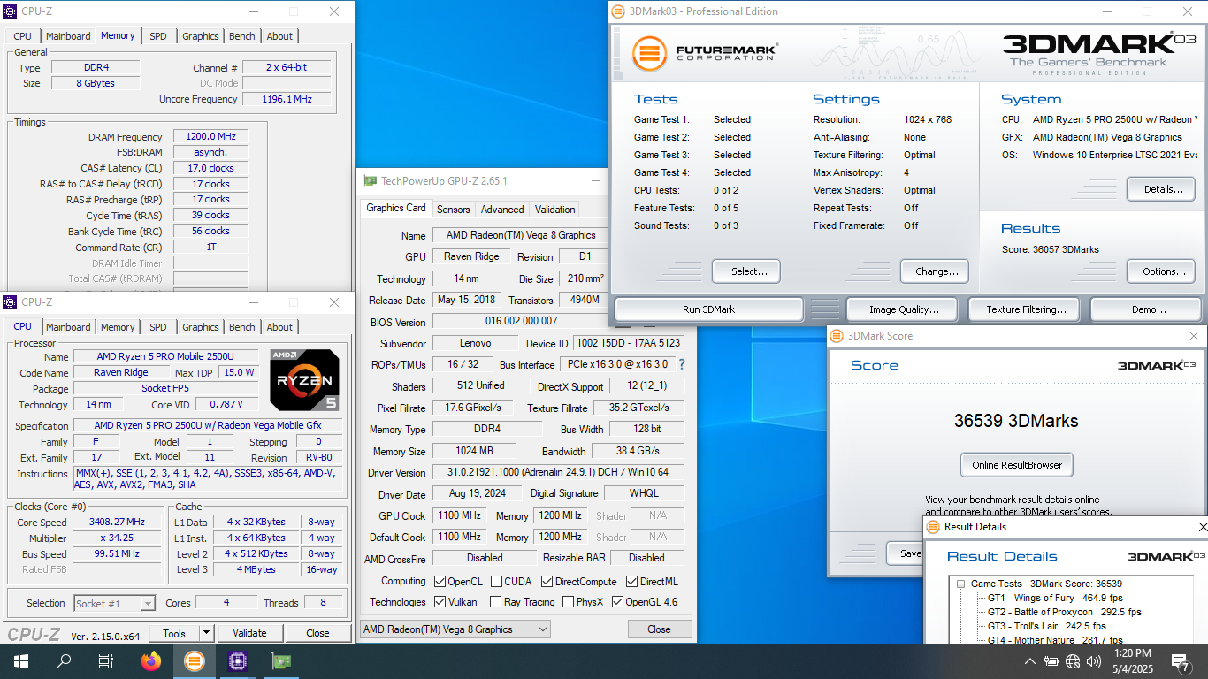Toggle the CUDA checkbox in GPU-Z
The width and height of the screenshot is (1208, 679).
coord(496,582)
